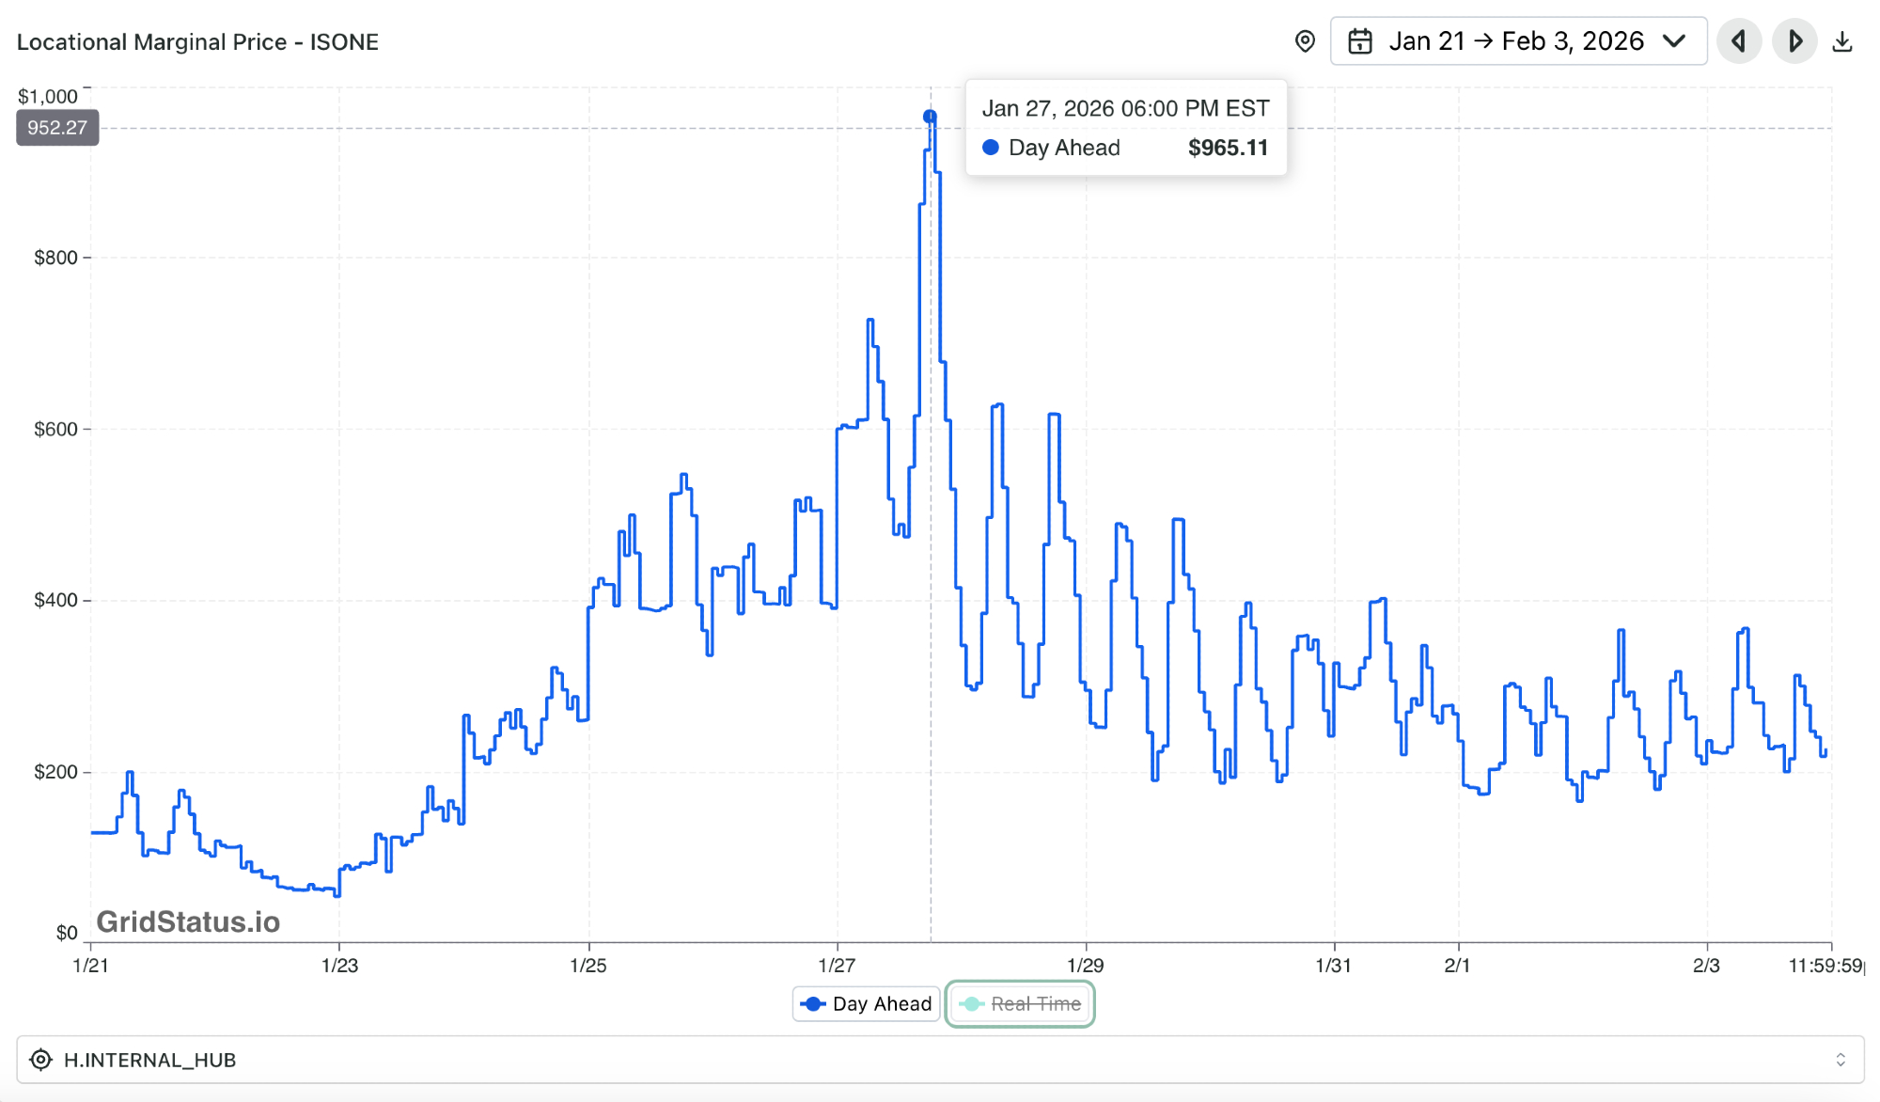Image resolution: width=1880 pixels, height=1102 pixels.
Task: Click the peak data point marker
Action: click(930, 117)
